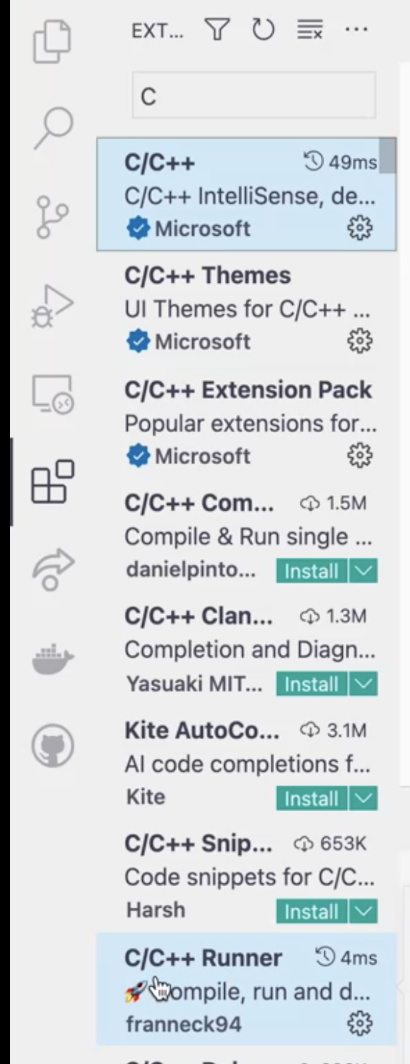Click the Yasuaki MIT... publisher name
The height and width of the screenshot is (1064, 410).
click(x=194, y=684)
